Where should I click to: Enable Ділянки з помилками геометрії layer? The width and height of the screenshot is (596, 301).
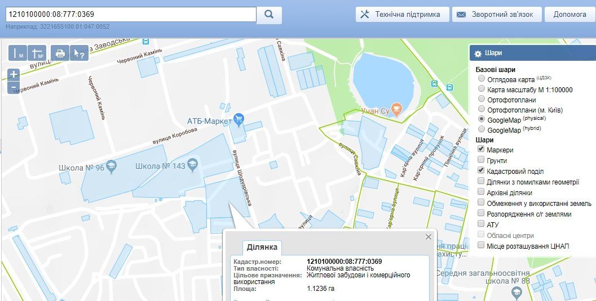(x=481, y=181)
